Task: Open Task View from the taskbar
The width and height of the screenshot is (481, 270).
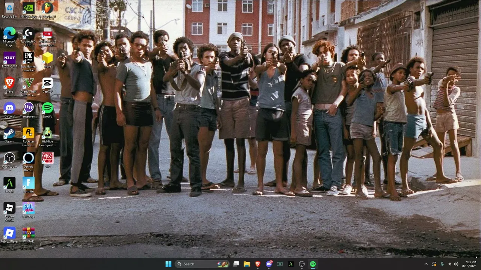Action: point(236,264)
